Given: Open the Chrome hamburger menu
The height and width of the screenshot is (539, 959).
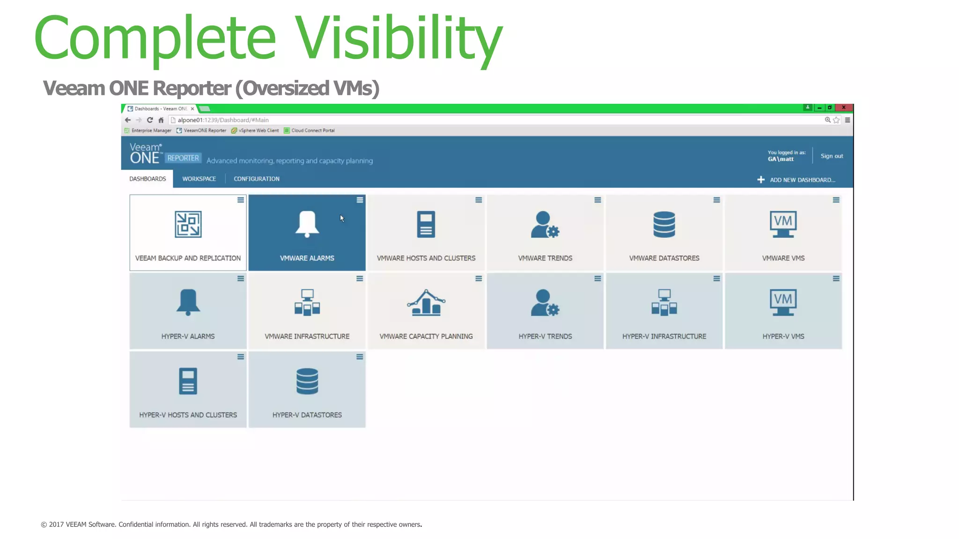Looking at the screenshot, I should click(848, 120).
